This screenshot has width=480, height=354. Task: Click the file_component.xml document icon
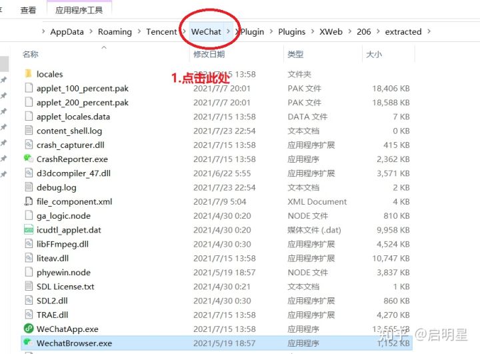pyautogui.click(x=29, y=201)
